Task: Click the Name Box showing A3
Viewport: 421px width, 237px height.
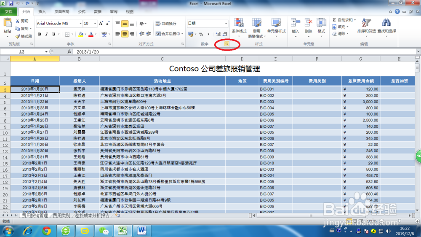Action: 22,51
